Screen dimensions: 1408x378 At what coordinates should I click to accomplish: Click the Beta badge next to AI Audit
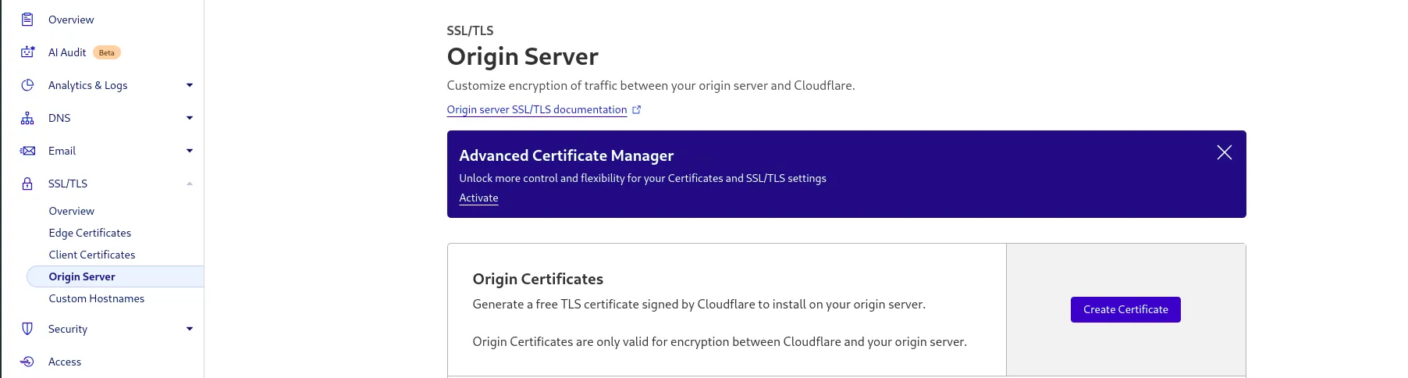107,52
